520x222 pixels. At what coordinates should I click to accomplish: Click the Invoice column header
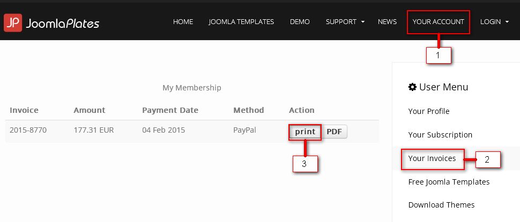click(24, 110)
